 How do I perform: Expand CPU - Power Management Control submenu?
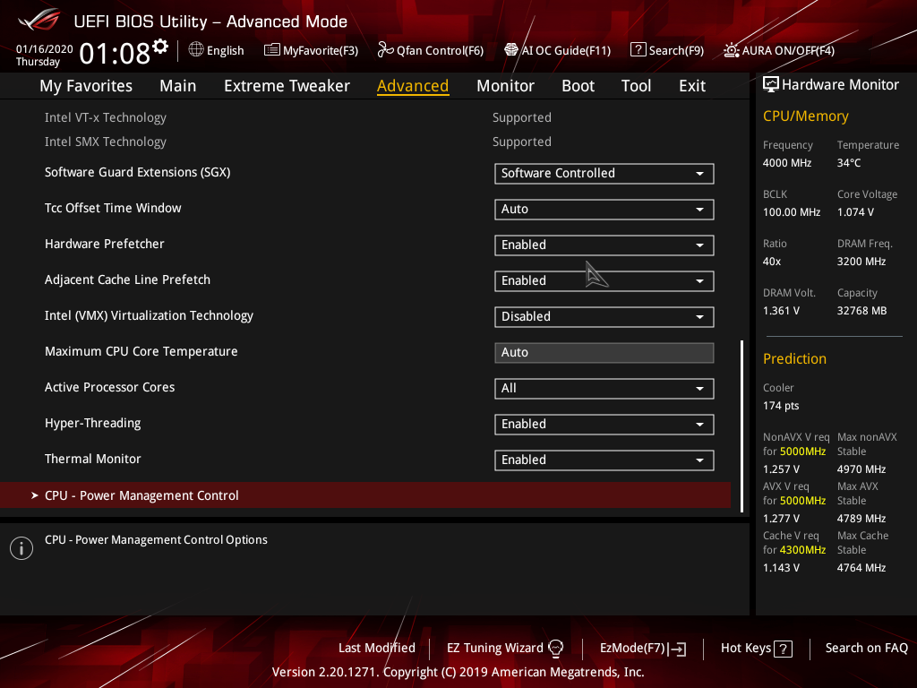point(365,494)
